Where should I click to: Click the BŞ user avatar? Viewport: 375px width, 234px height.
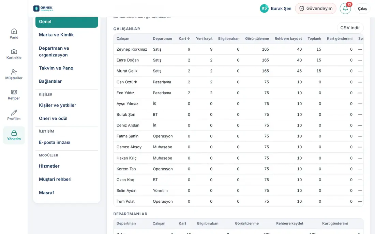[264, 9]
